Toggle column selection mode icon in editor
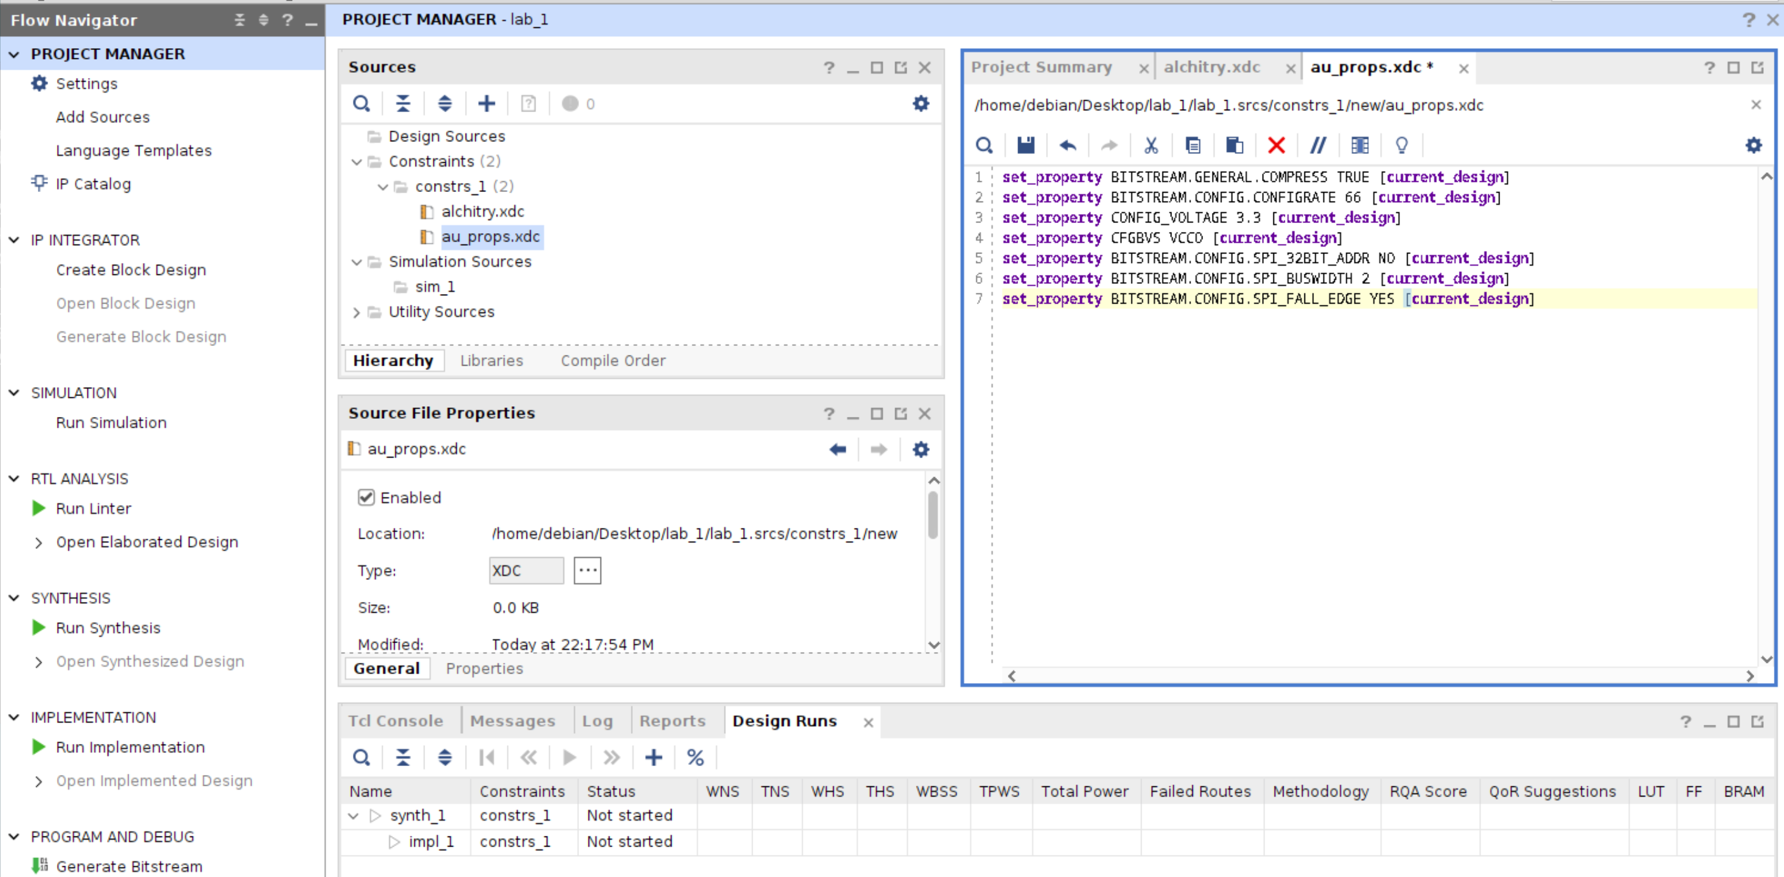 tap(1360, 144)
